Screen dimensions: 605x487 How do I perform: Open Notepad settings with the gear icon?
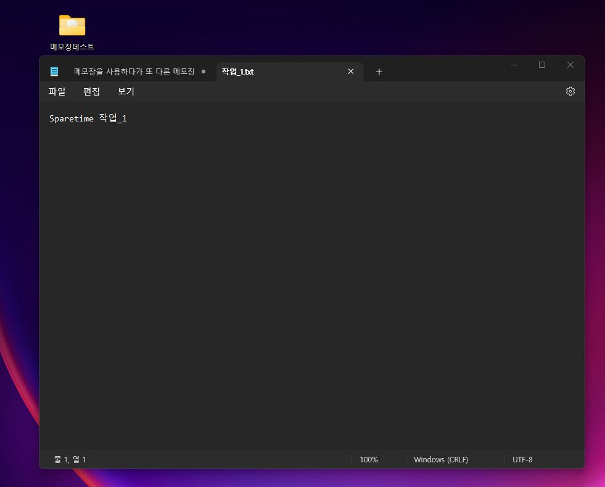tap(570, 91)
